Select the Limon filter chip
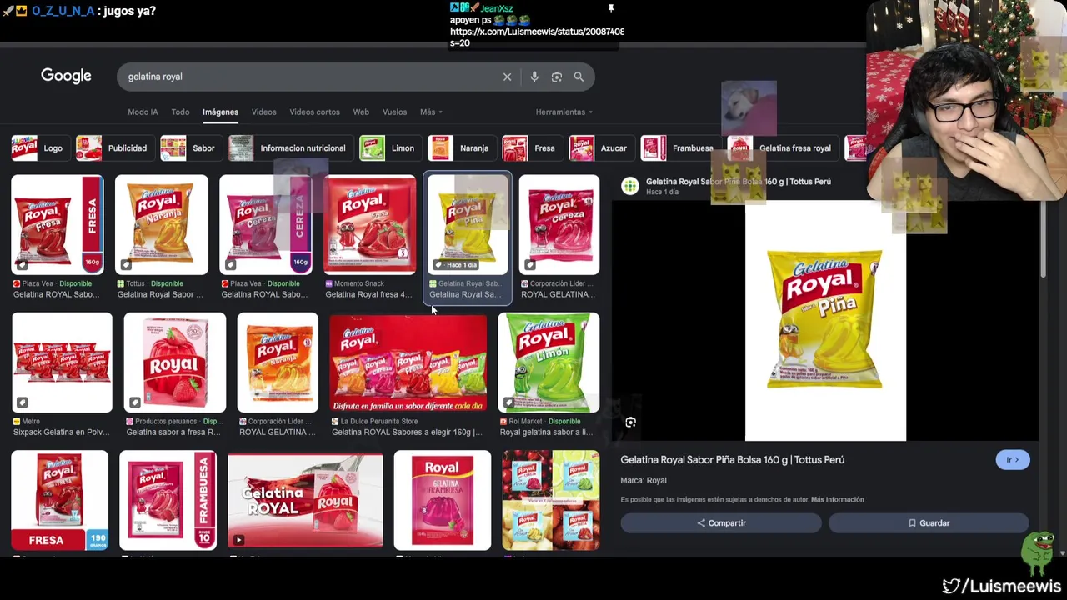This screenshot has height=600, width=1067. click(389, 148)
